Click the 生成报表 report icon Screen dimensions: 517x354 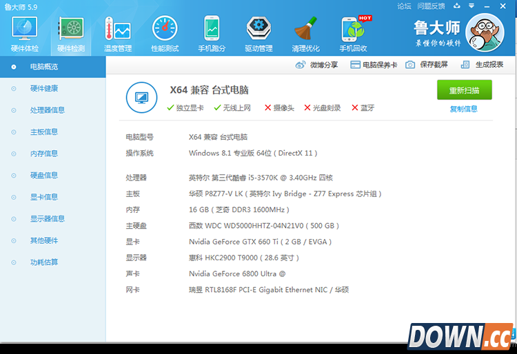click(465, 65)
